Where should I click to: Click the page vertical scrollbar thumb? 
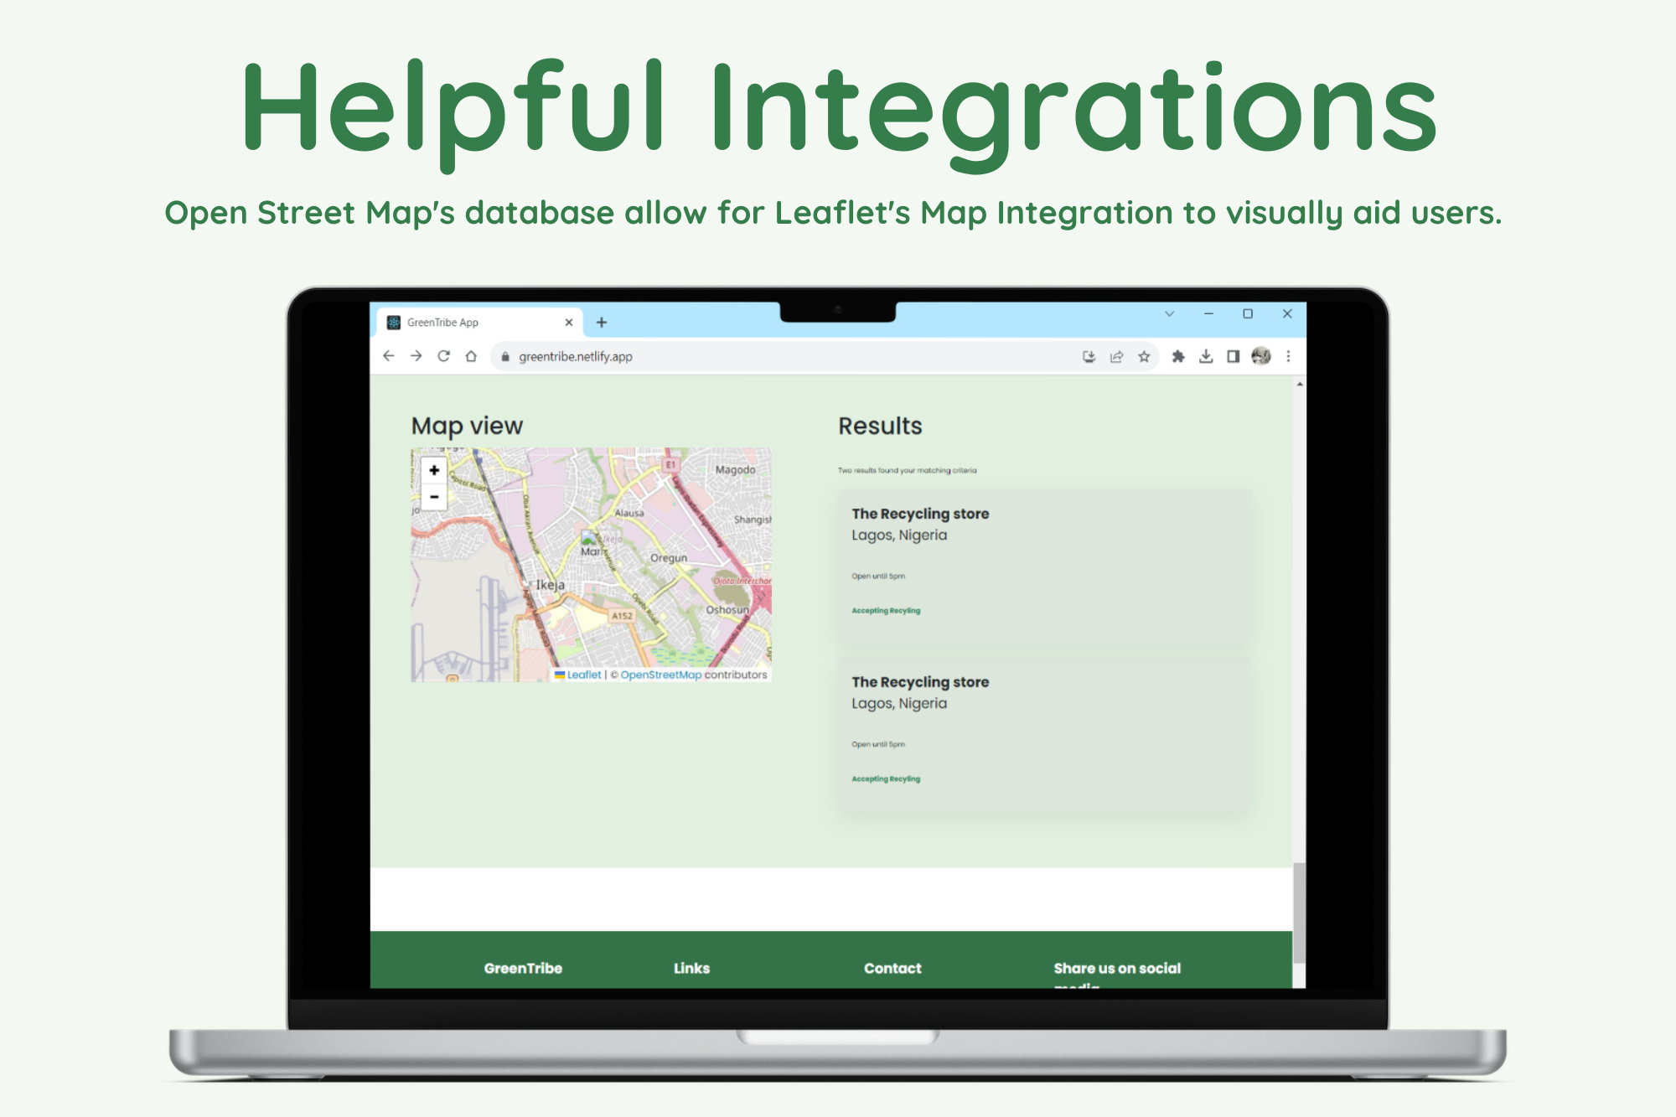(x=1299, y=913)
